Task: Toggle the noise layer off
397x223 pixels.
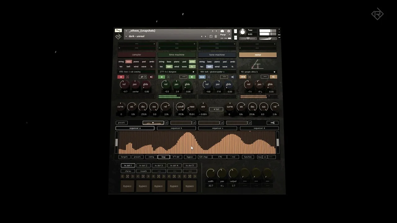Action: pos(258,55)
